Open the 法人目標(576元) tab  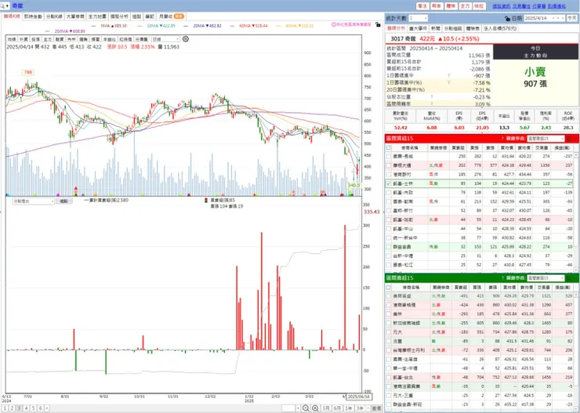[501, 28]
